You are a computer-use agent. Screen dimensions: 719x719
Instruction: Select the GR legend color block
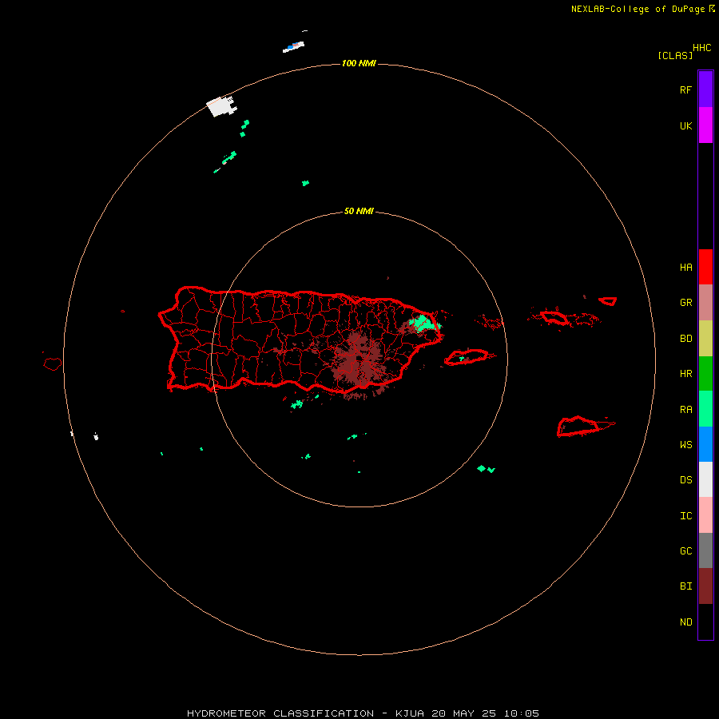pos(705,302)
